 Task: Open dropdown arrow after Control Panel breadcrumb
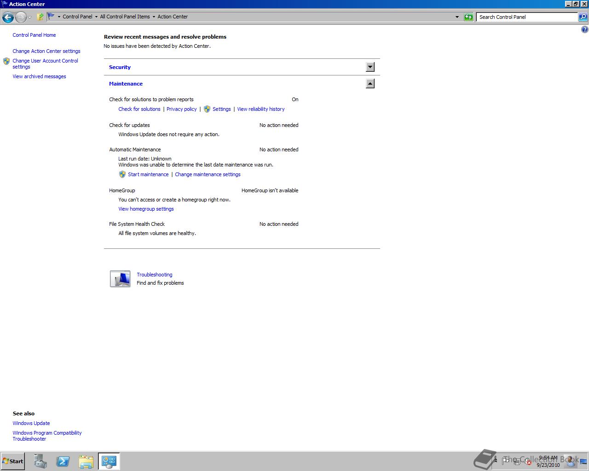coord(96,17)
